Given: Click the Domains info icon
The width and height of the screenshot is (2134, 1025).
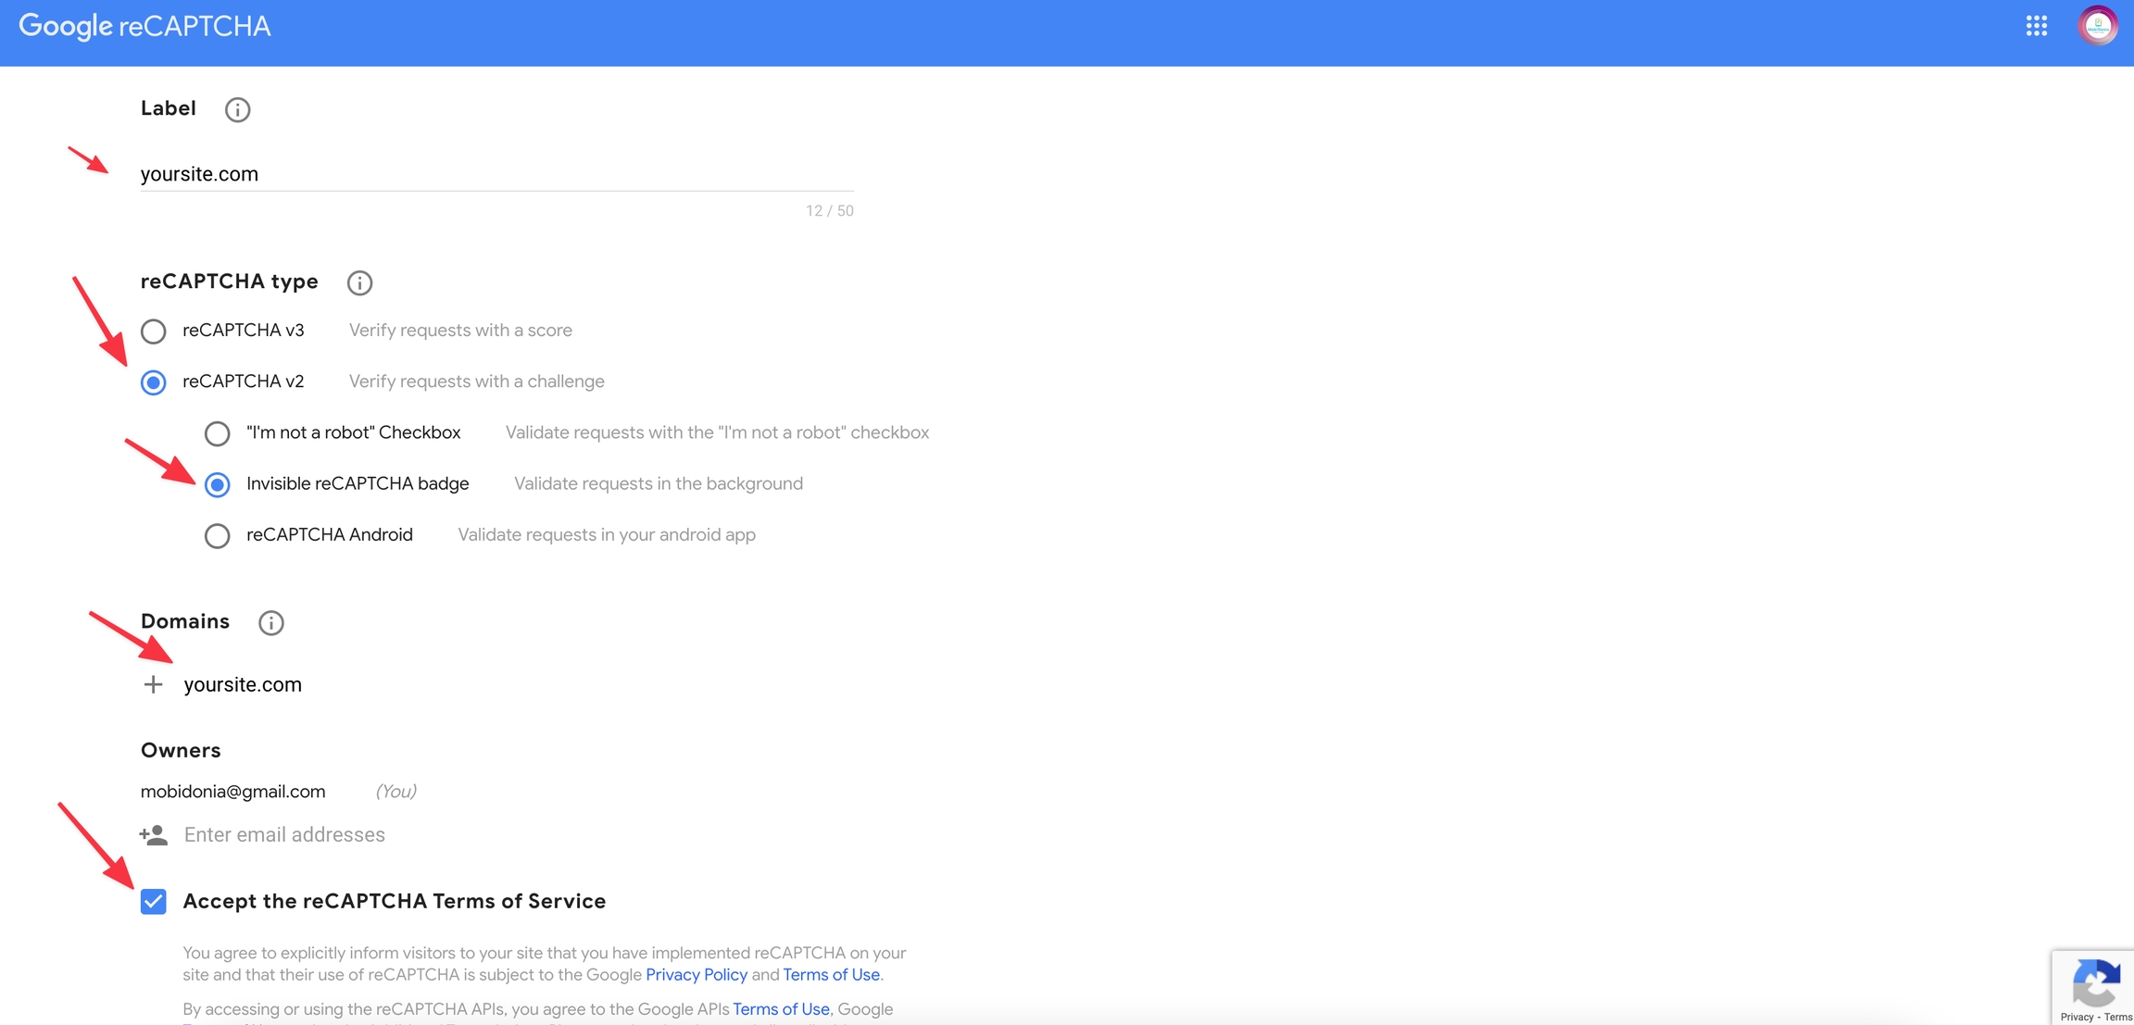Looking at the screenshot, I should 270,623.
